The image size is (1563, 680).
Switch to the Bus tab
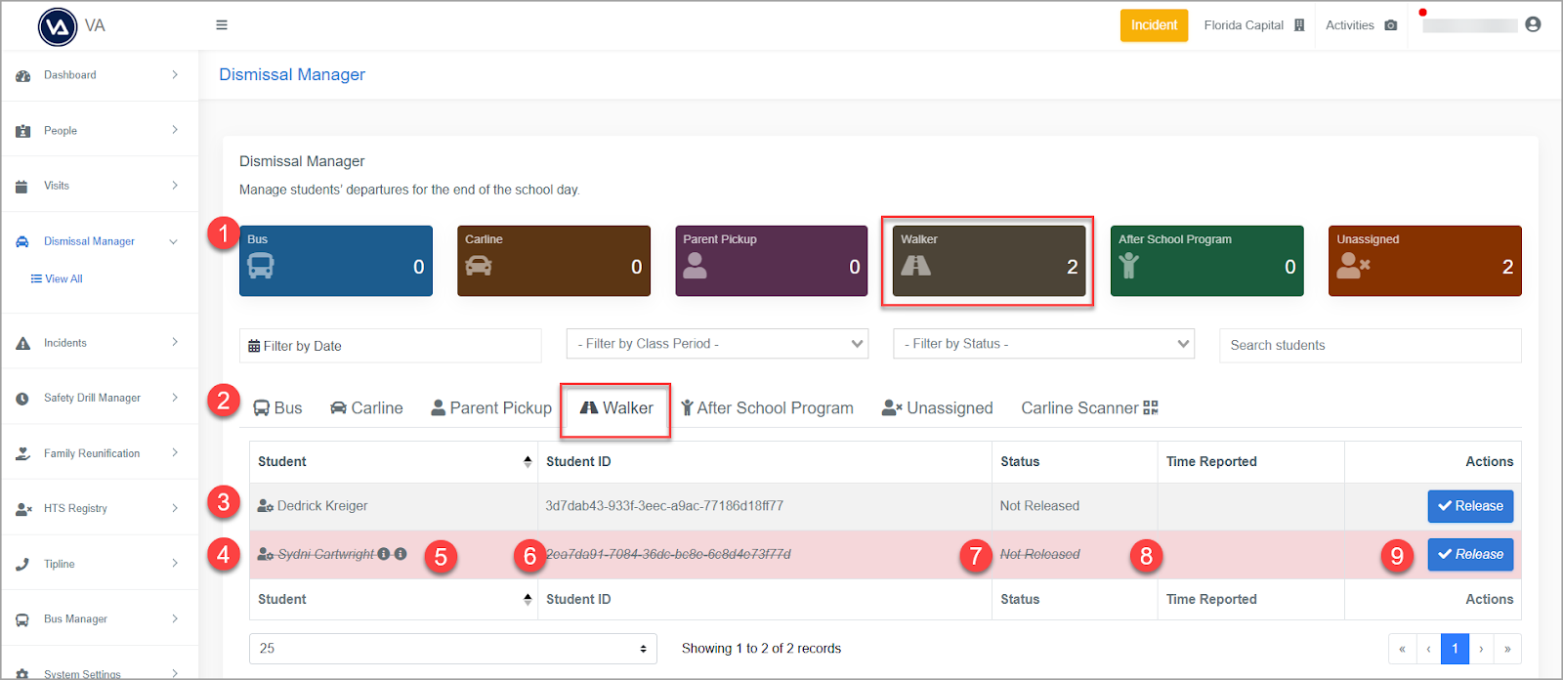pyautogui.click(x=277, y=408)
